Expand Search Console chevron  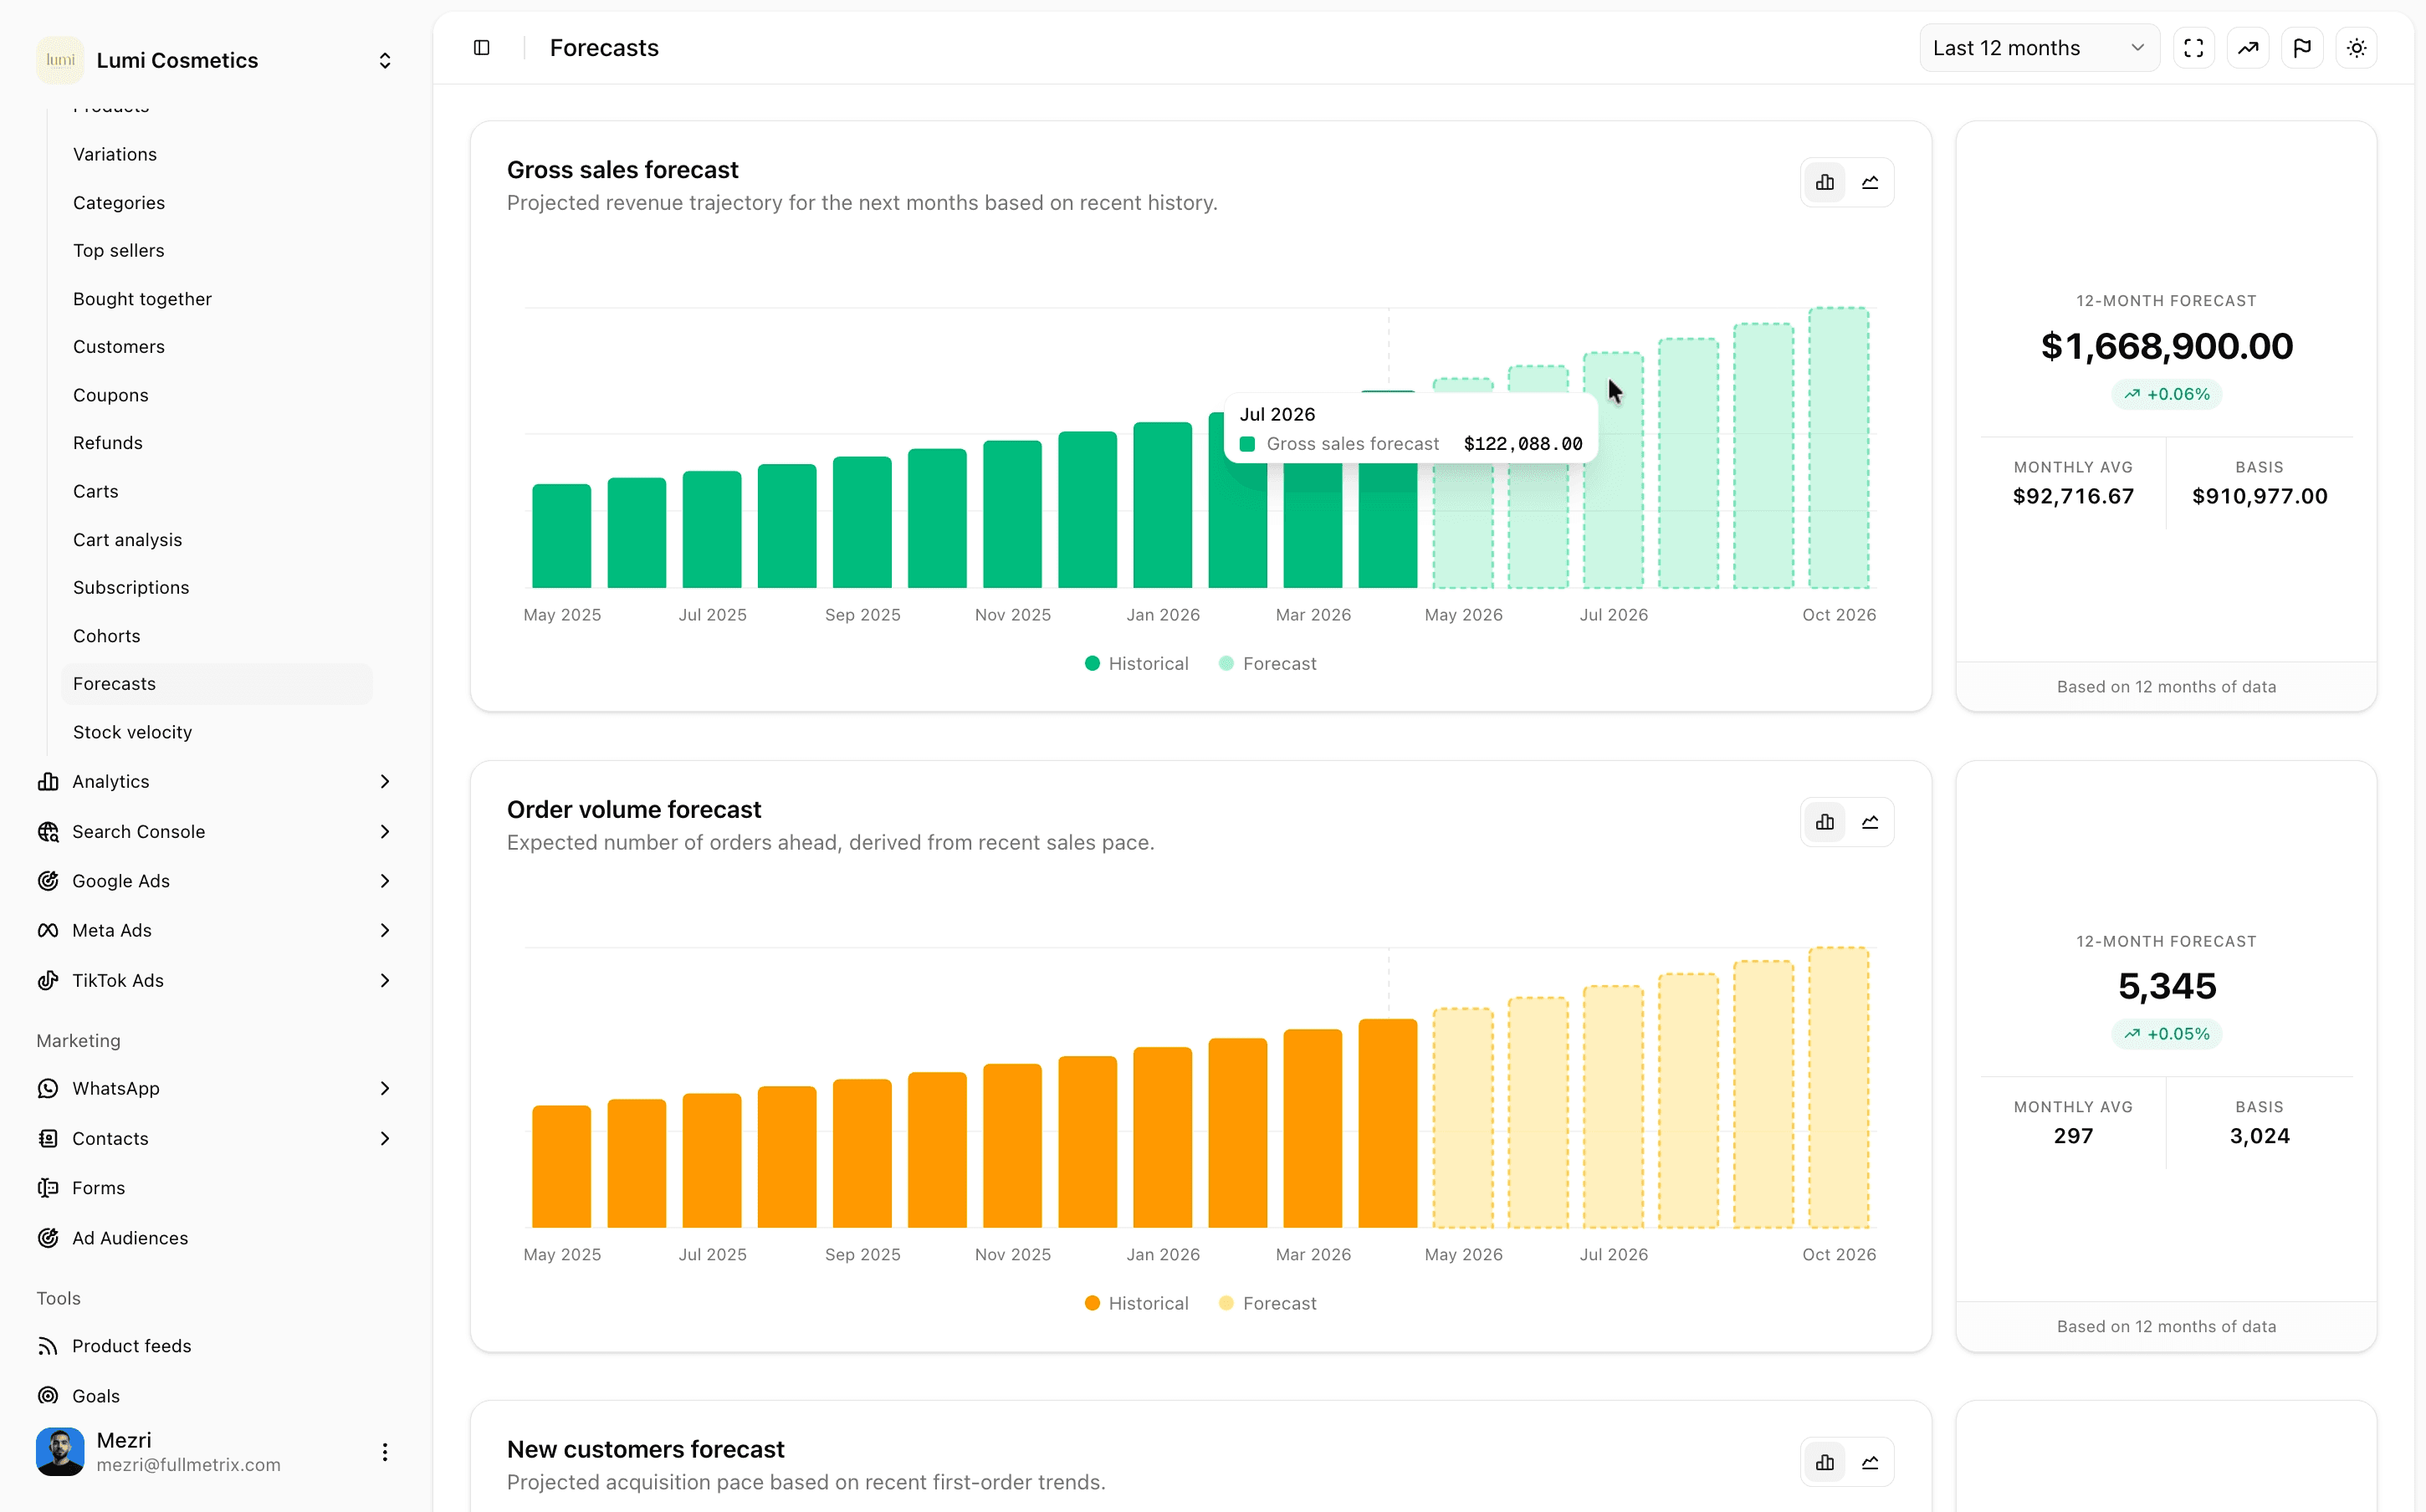point(385,832)
